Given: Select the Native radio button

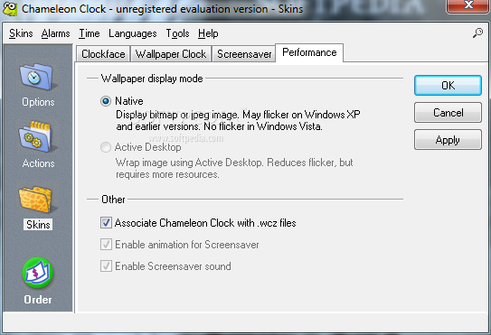Looking at the screenshot, I should pyautogui.click(x=106, y=101).
